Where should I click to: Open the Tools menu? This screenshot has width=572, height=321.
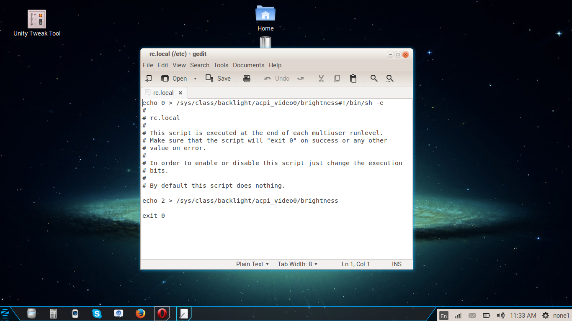pyautogui.click(x=221, y=65)
